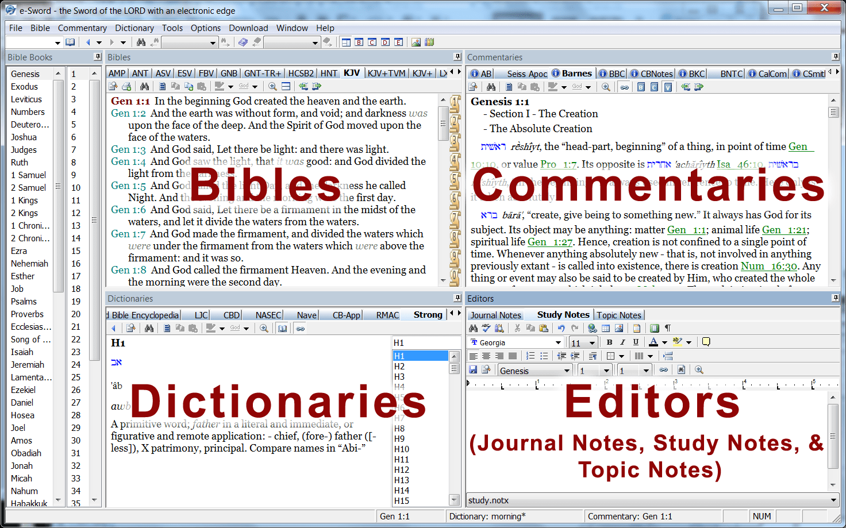Run spell check in the editor
Image resolution: width=846 pixels, height=528 pixels.
point(486,328)
